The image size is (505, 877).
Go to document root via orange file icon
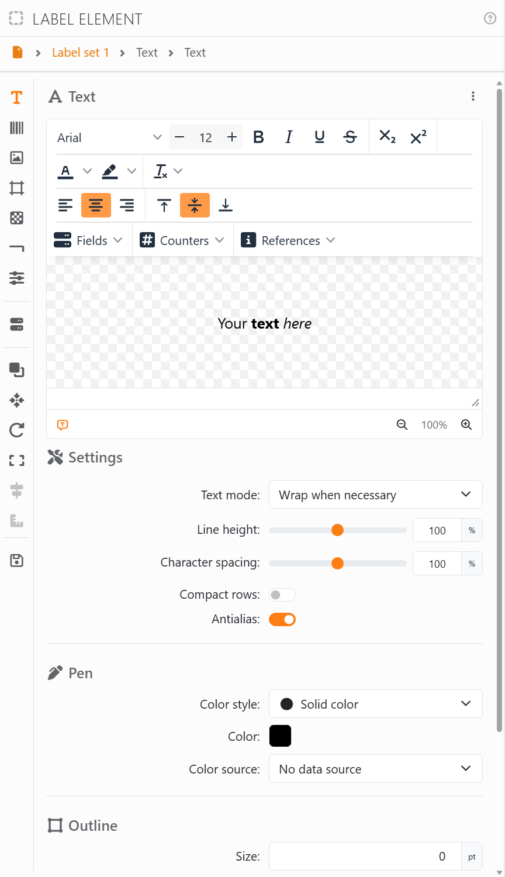coord(18,53)
